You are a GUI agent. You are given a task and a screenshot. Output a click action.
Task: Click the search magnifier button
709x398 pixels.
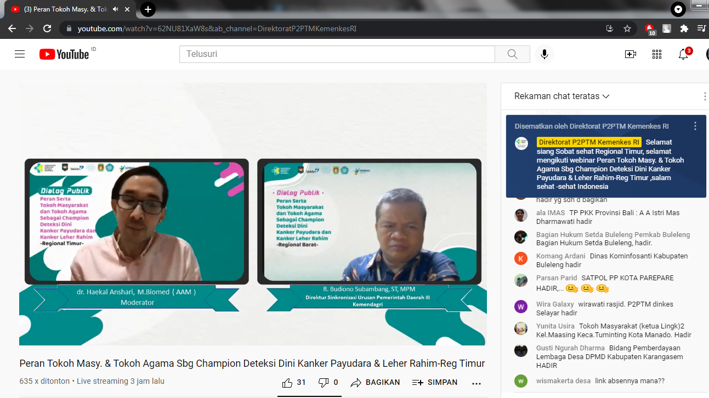coord(512,54)
